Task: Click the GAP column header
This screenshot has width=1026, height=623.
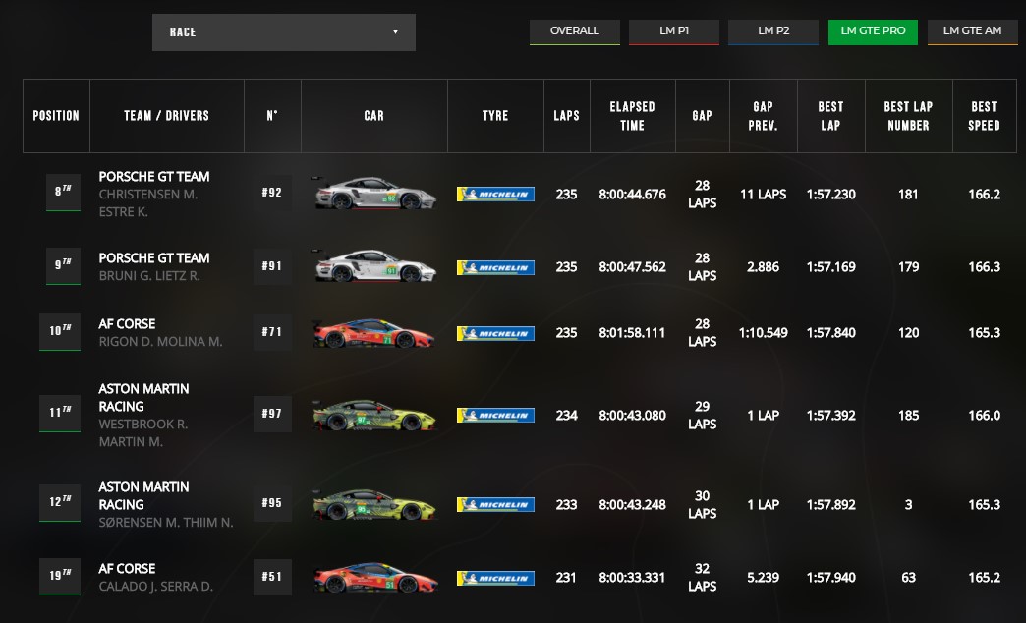Action: click(x=702, y=116)
